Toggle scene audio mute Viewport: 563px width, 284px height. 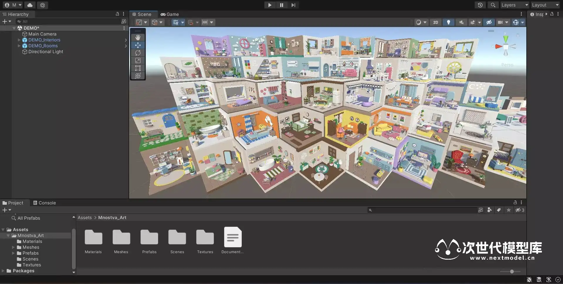coord(461,22)
